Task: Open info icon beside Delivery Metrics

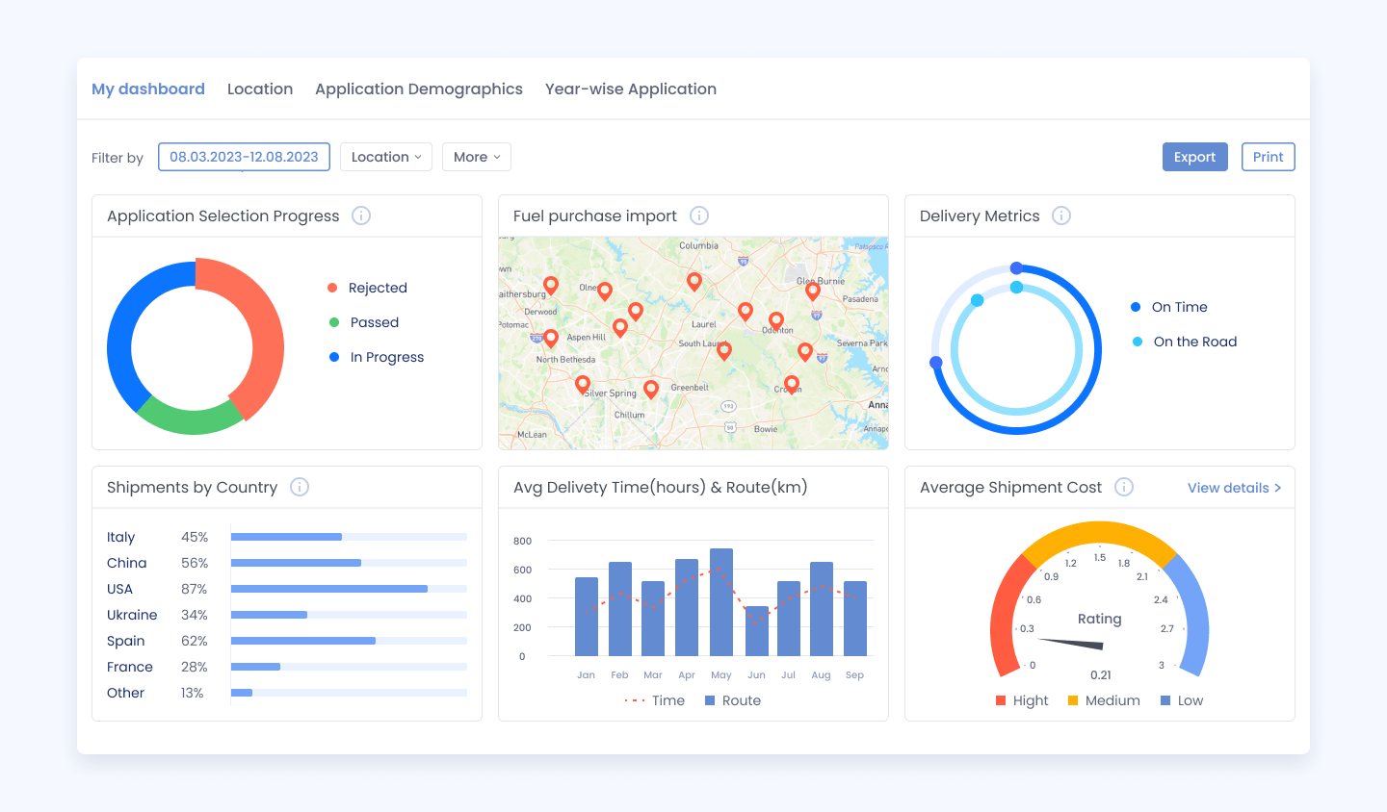Action: pyautogui.click(x=1061, y=216)
